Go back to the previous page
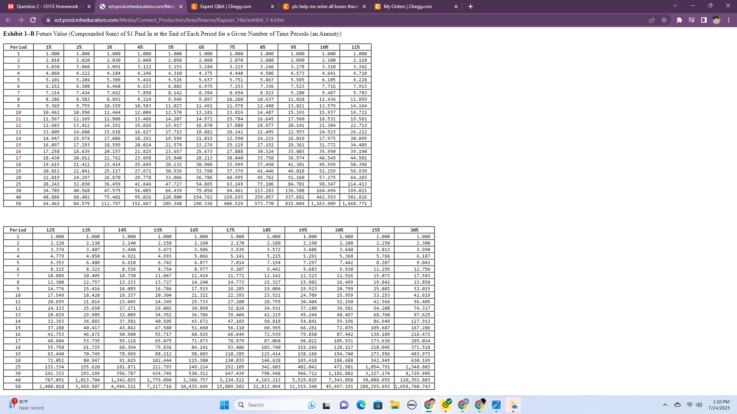 [8, 20]
